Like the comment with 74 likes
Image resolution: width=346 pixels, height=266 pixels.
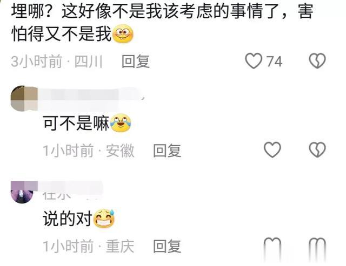pos(254,61)
